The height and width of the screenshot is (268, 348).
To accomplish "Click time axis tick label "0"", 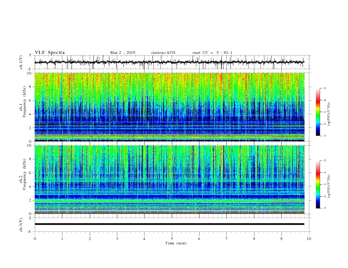I will coord(35,239).
